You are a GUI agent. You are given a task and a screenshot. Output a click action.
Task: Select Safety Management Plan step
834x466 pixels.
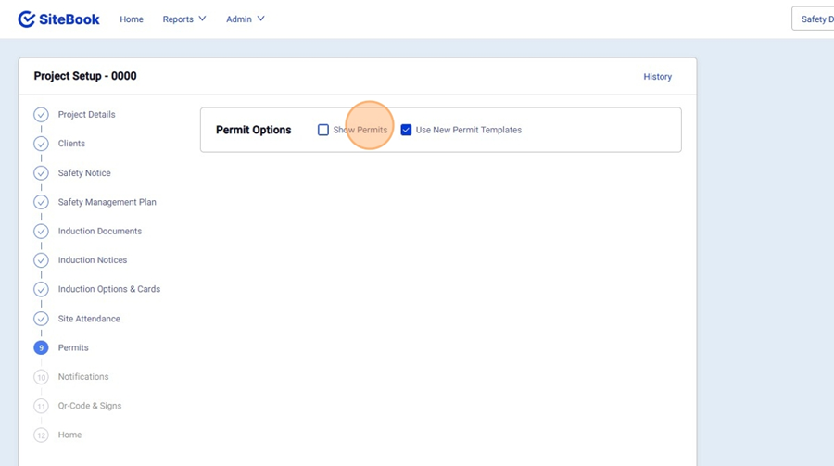[x=107, y=202]
